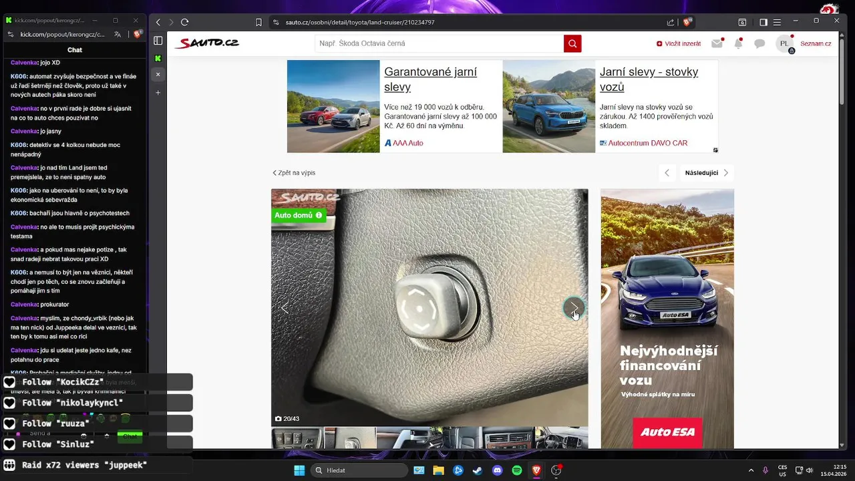Select the steering wheel interior thumbnail
The height and width of the screenshot is (481, 855).
[561, 438]
